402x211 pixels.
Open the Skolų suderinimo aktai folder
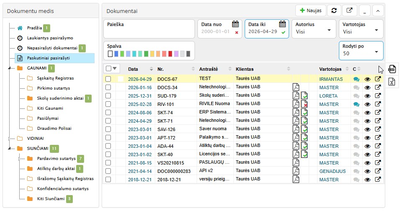tap(60, 98)
